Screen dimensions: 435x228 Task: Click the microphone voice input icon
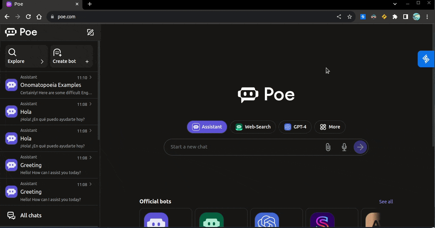point(344,147)
